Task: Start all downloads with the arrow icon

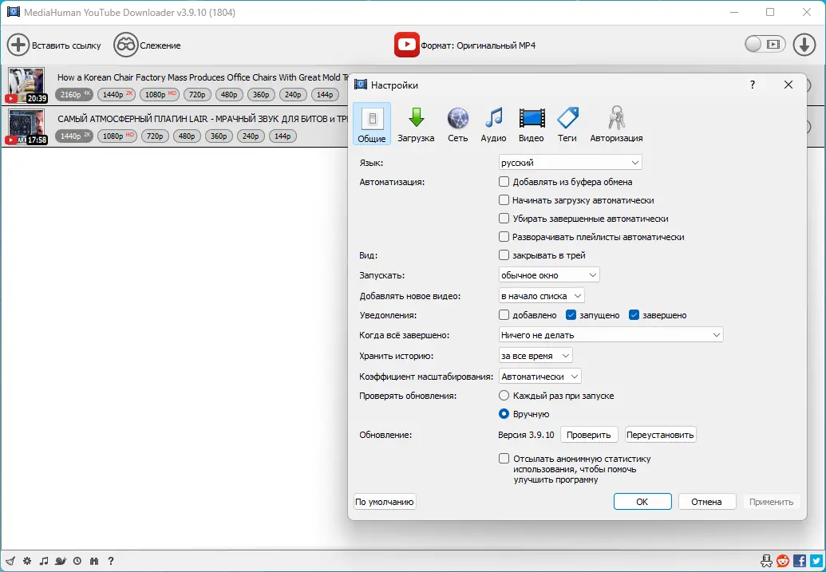Action: [804, 45]
